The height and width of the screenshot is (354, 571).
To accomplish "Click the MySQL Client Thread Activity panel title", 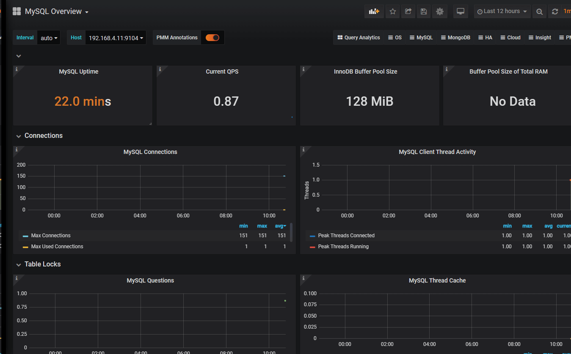I will click(437, 152).
